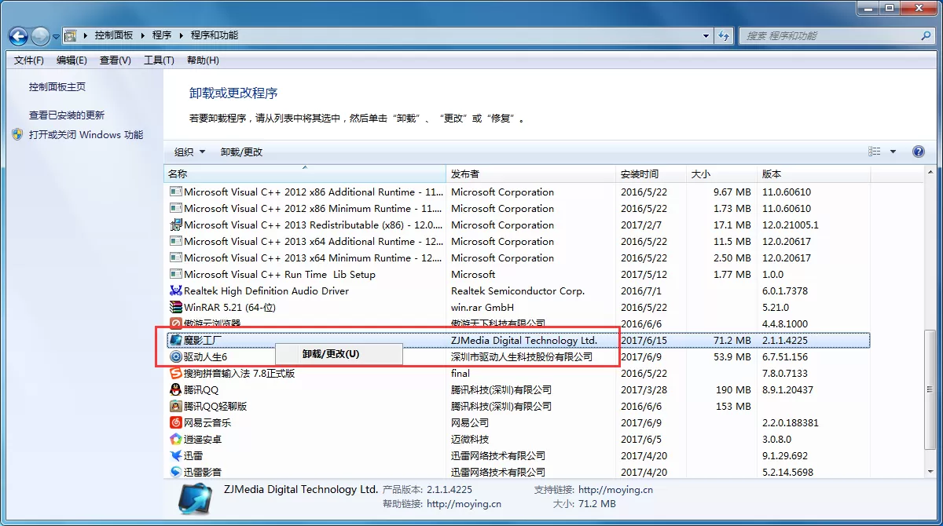Image resolution: width=943 pixels, height=526 pixels.
Task: Click icon of Visual C++ 2013 Redistributable (x86)
Action: click(176, 225)
